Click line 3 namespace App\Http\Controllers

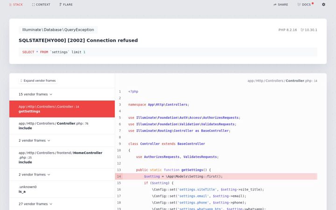click(159, 105)
